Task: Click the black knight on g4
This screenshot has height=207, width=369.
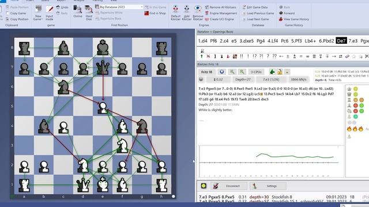Action: 142,126
